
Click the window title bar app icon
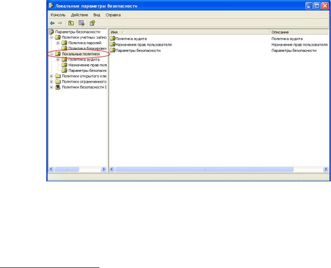pos(51,6)
